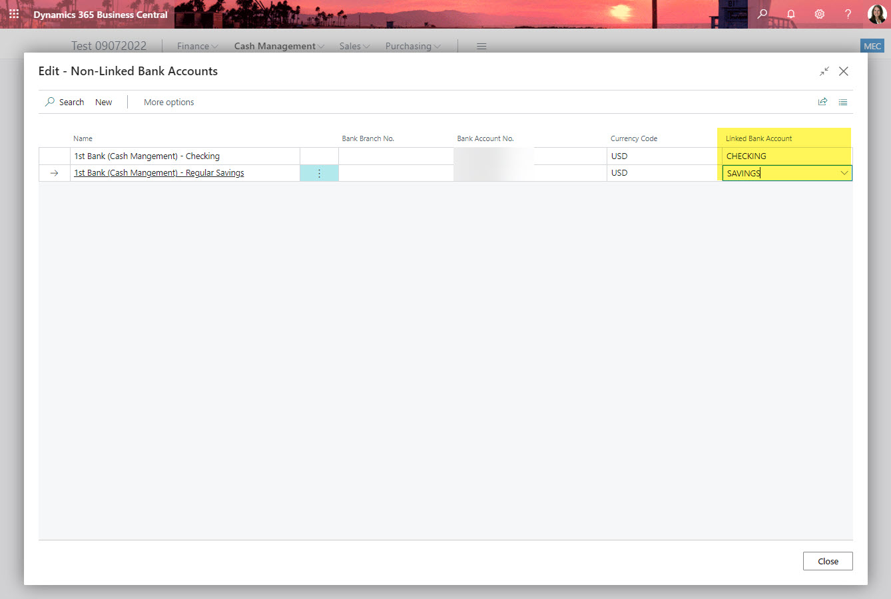Open the user profile avatar

(876, 14)
